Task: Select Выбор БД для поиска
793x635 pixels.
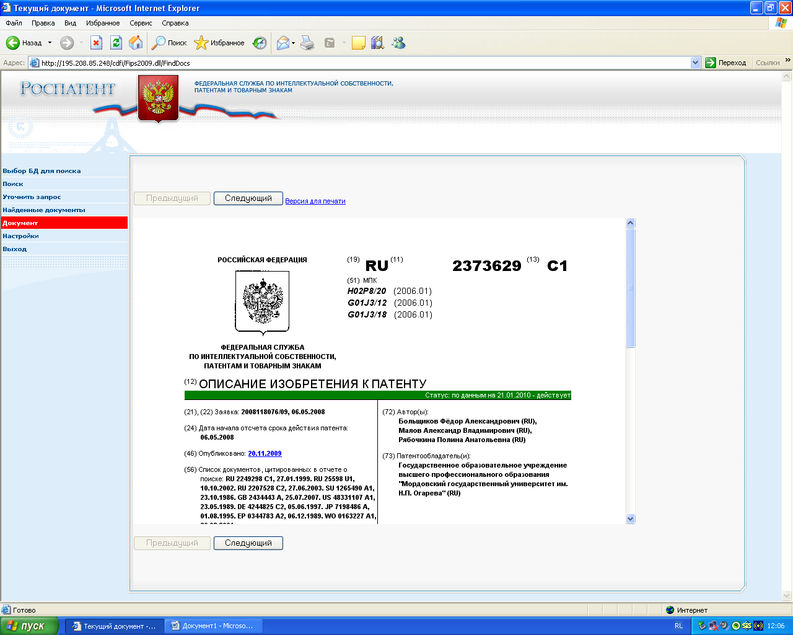Action: (x=42, y=171)
